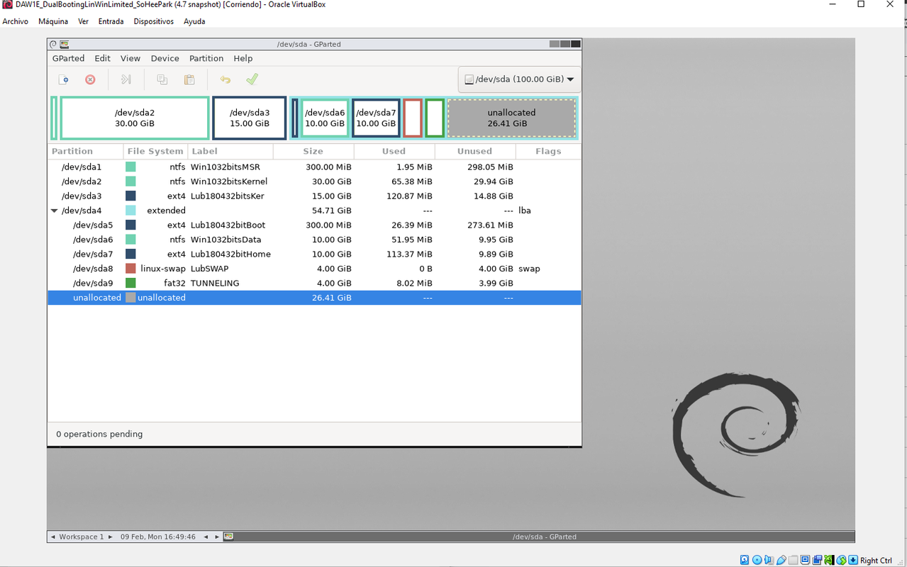
Task: Select the /dev/sda9 fat32 row
Action: coord(314,283)
